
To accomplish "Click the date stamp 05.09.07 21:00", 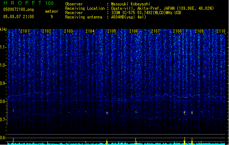I will (x=19, y=17).
